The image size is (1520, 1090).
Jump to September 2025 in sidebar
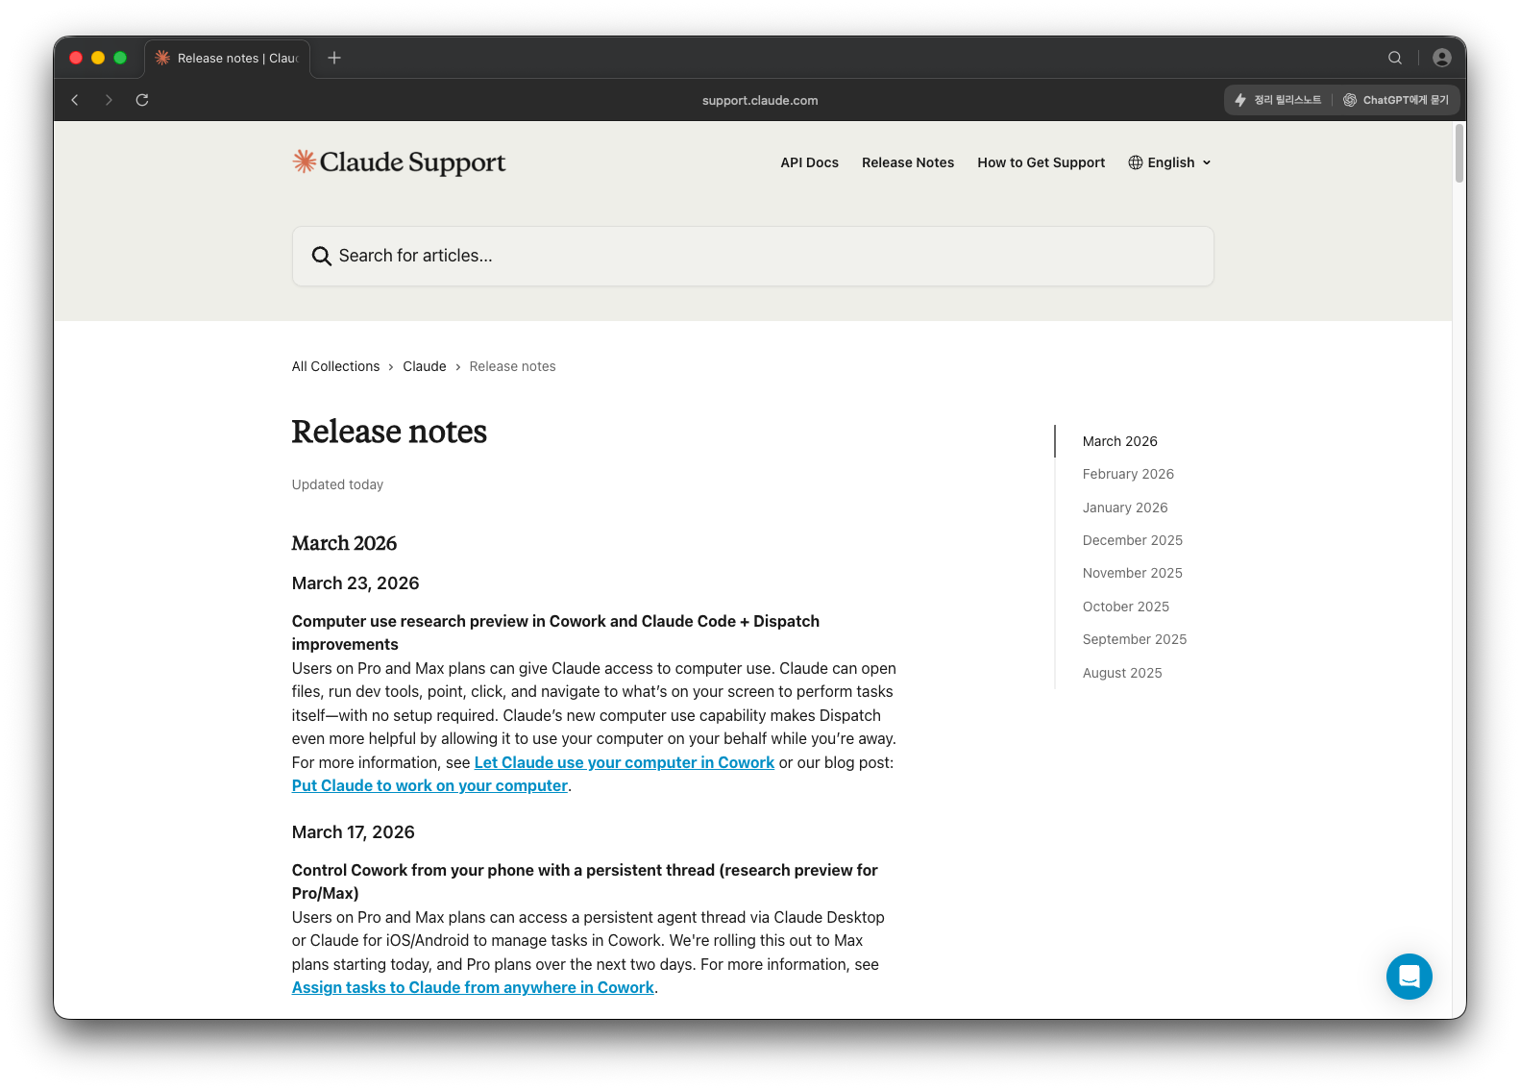(x=1135, y=639)
